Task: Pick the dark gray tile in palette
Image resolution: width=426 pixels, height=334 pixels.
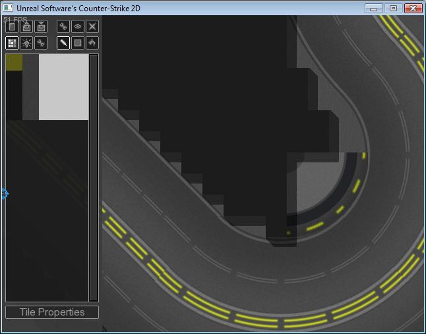Action: pyautogui.click(x=31, y=86)
